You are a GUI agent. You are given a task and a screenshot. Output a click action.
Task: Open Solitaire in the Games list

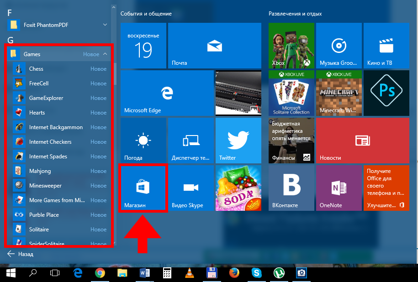(59, 229)
